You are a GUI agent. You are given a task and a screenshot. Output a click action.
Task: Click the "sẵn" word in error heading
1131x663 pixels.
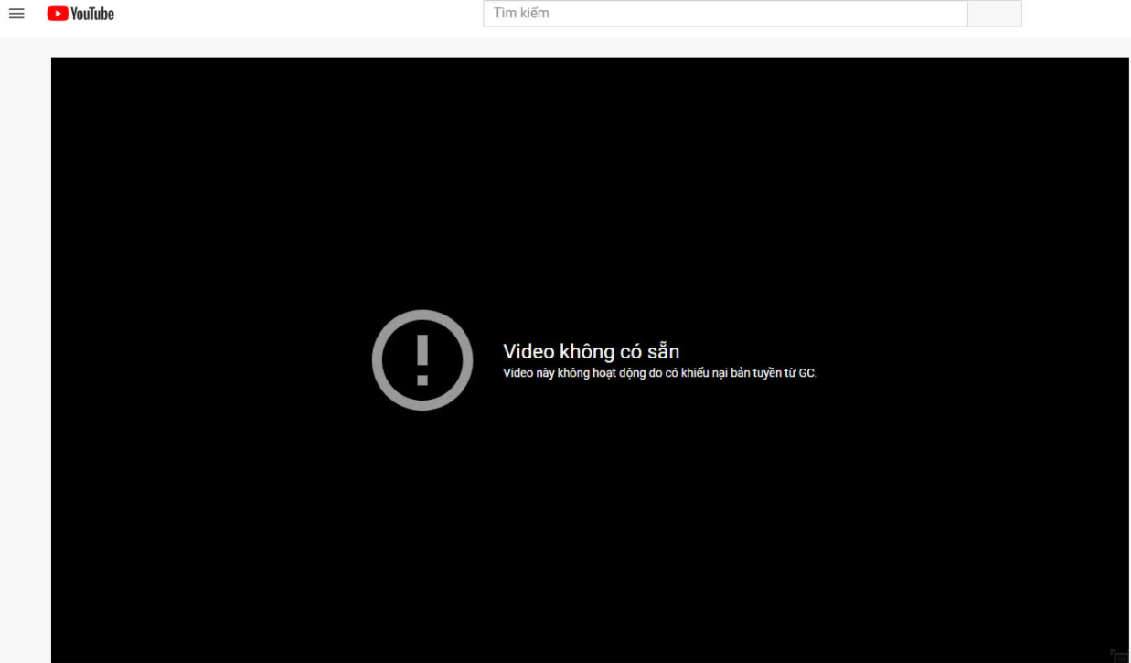663,352
